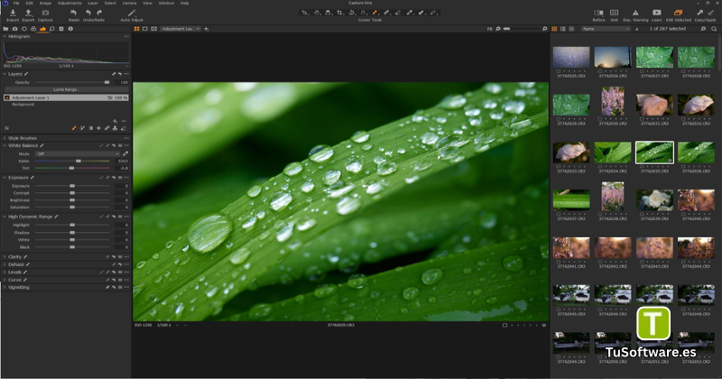722x379 pixels.
Task: Select thumbnail 377A2030.CR3 purple flowers
Action: point(613,101)
